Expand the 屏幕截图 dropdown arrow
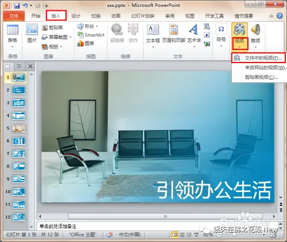 point(71,37)
